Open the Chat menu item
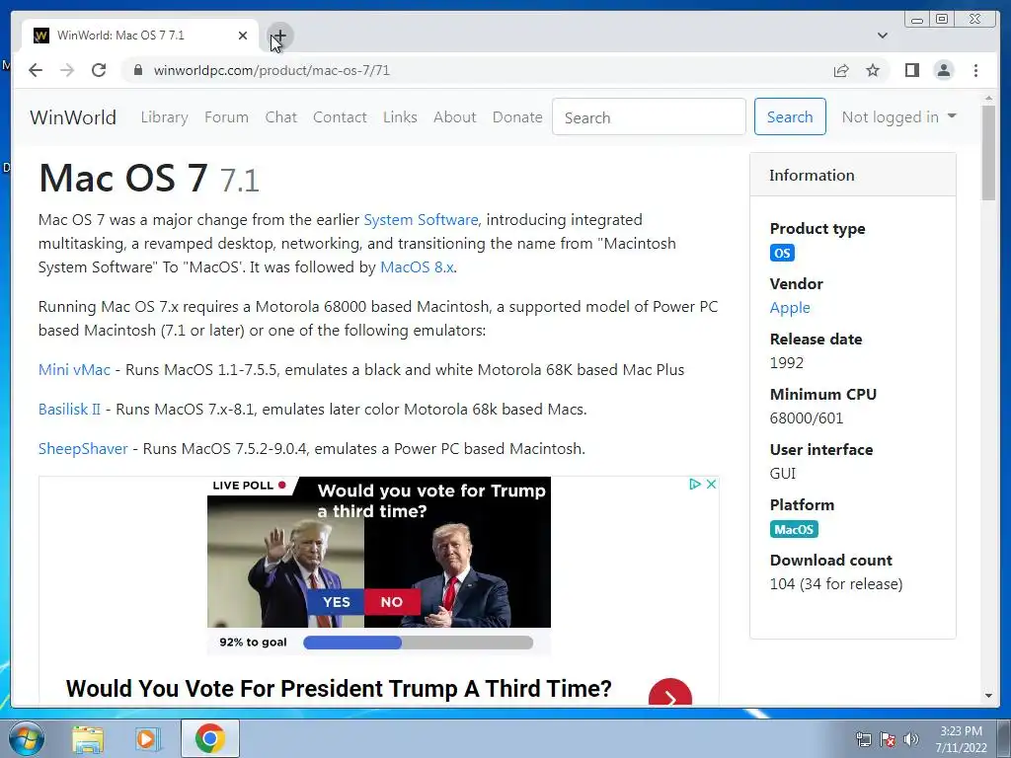This screenshot has height=758, width=1011. [281, 117]
